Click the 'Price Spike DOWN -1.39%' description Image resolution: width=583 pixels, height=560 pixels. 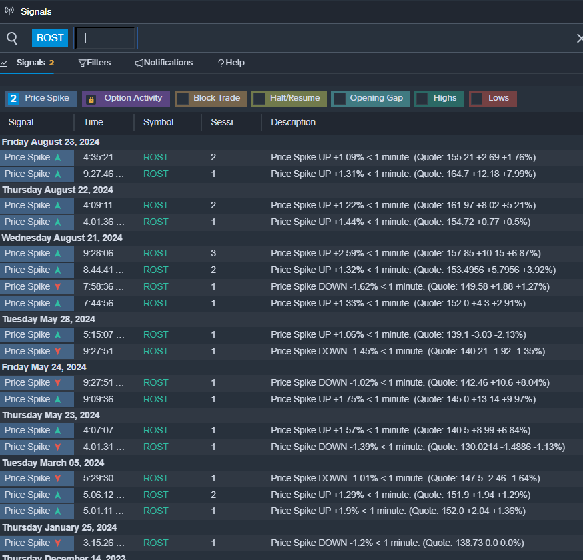418,447
